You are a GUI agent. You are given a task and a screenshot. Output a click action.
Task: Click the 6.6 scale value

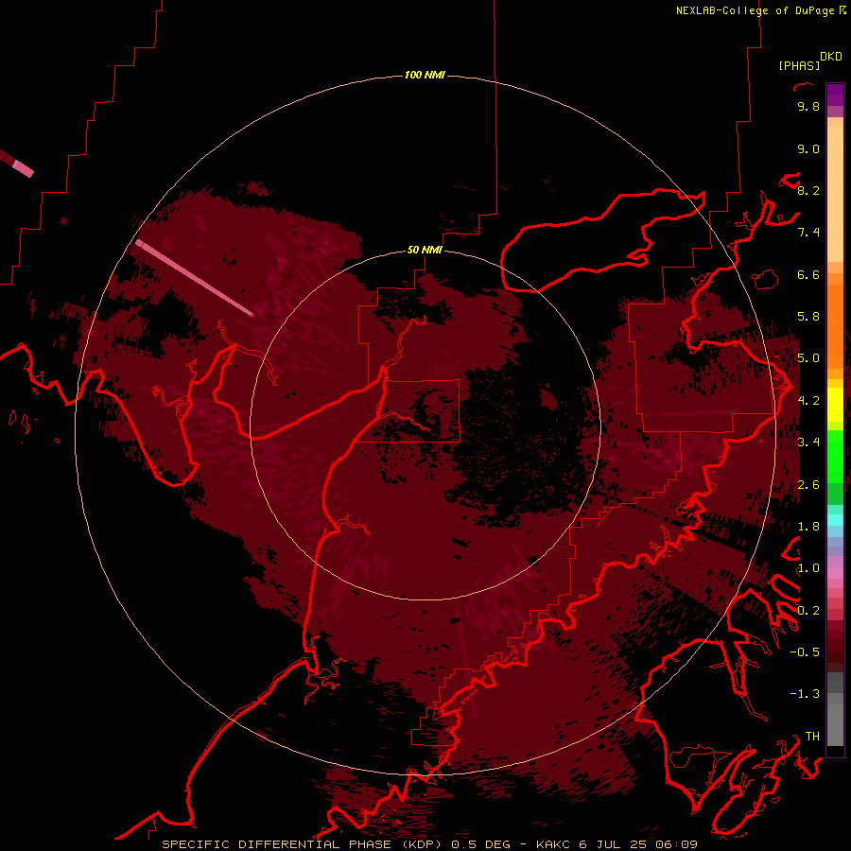click(x=808, y=274)
